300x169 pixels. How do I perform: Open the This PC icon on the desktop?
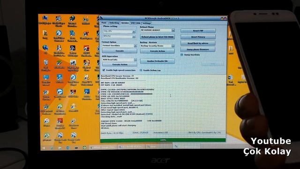click(x=45, y=18)
